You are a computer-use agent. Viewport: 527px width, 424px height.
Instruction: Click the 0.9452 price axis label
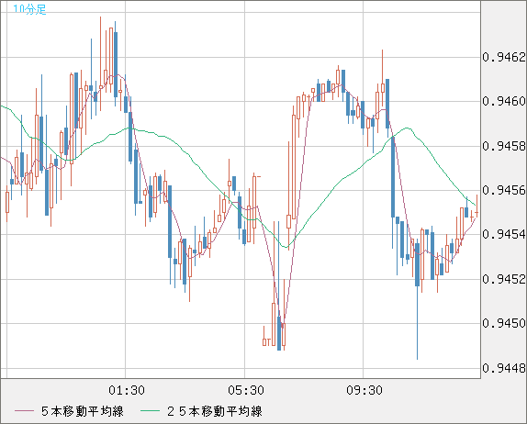coord(504,279)
